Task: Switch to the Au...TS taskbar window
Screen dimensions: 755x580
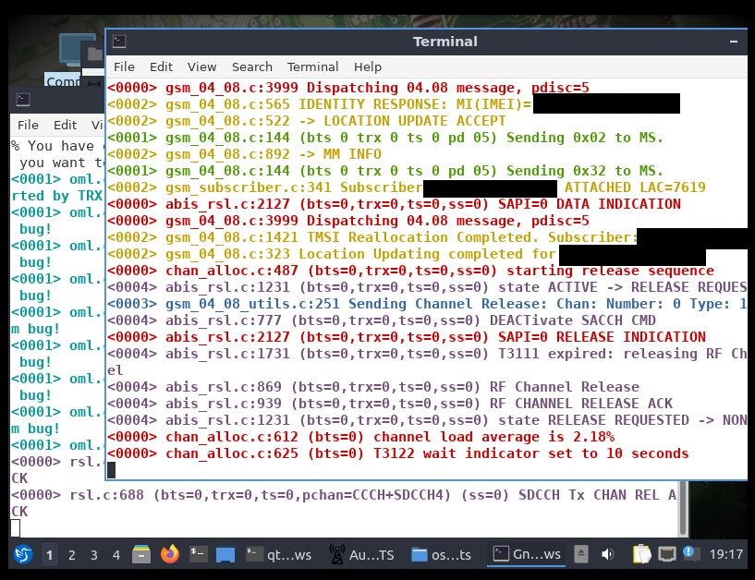Action: [x=361, y=555]
